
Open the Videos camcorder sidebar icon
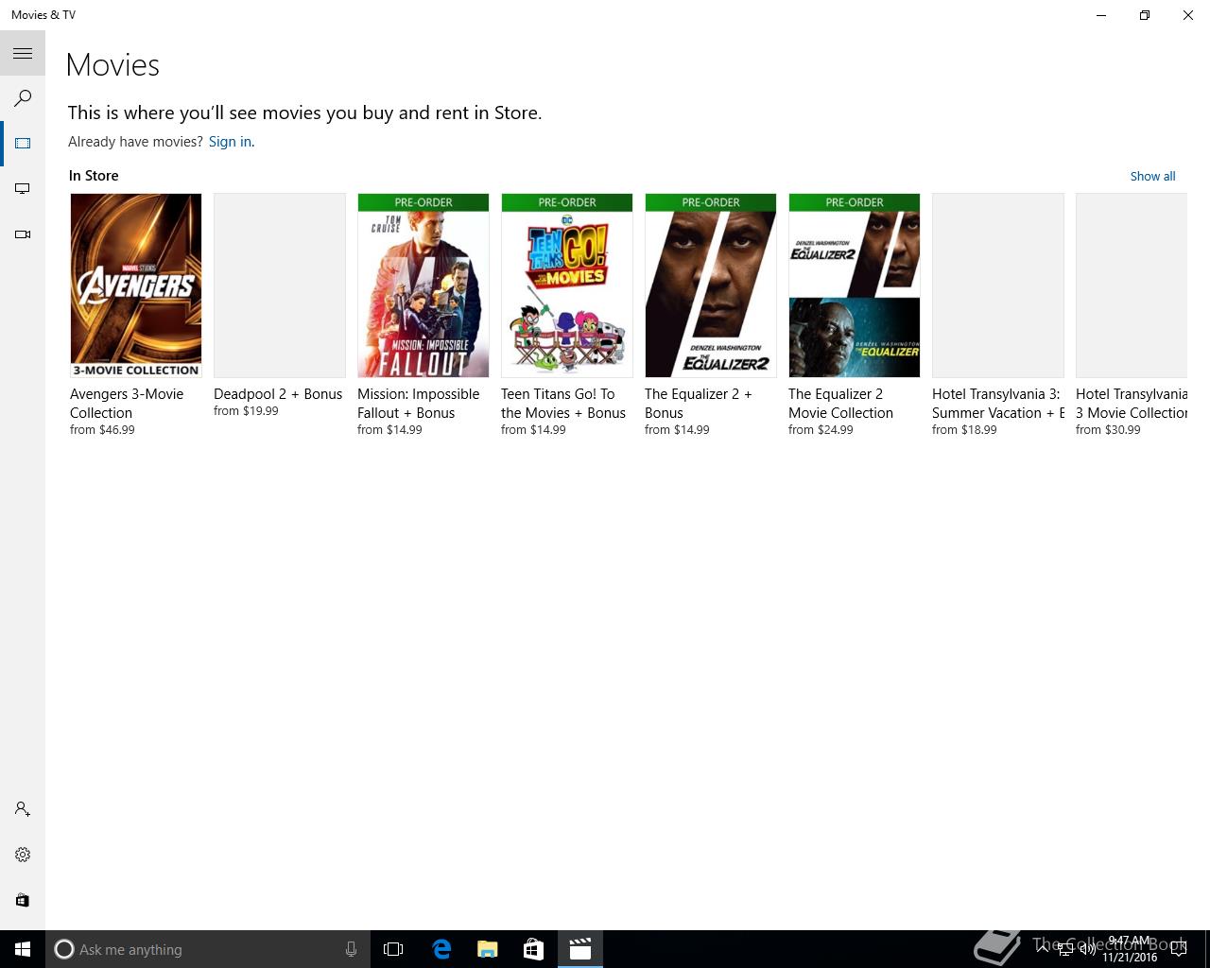click(23, 234)
